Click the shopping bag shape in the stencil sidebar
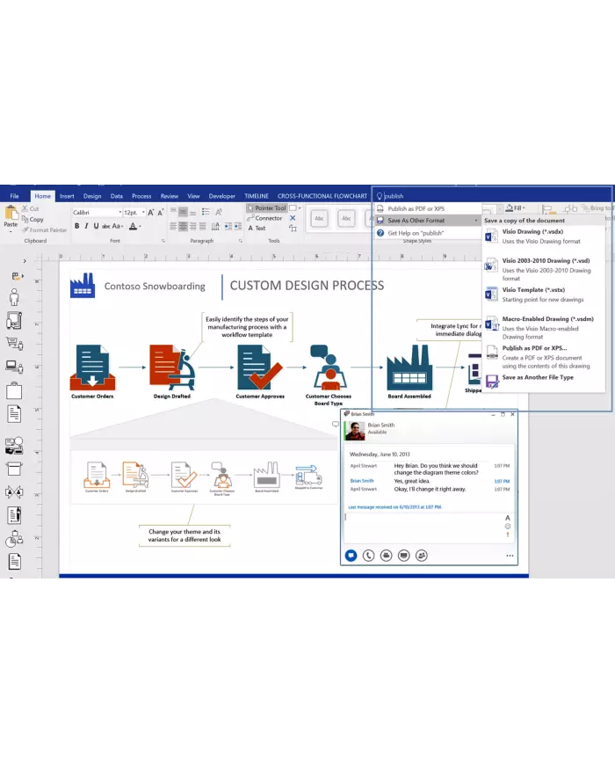The width and height of the screenshot is (615, 764). click(14, 390)
